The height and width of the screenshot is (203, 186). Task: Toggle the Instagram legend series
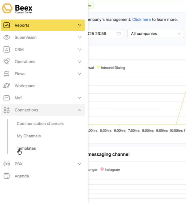pyautogui.click(x=110, y=169)
